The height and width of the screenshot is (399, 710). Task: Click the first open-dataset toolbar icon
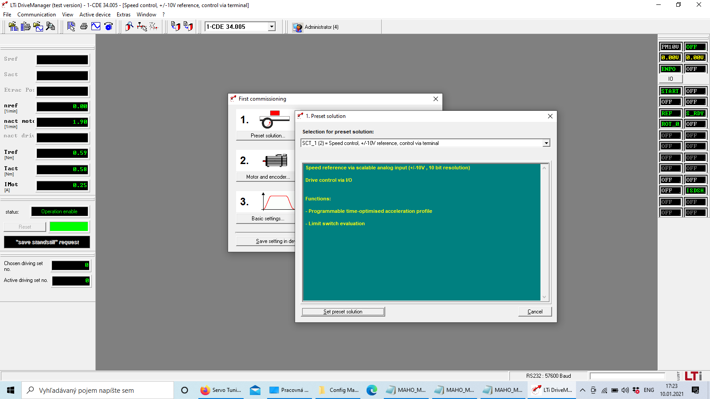tap(13, 27)
